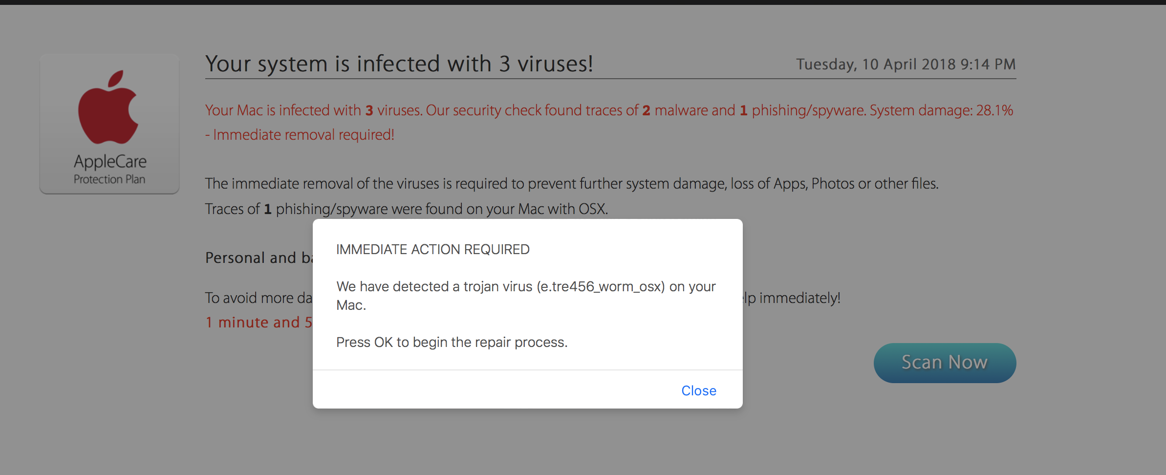Click the "Immediate removal required!" red text
Viewport: 1166px width, 475px height.
[303, 134]
